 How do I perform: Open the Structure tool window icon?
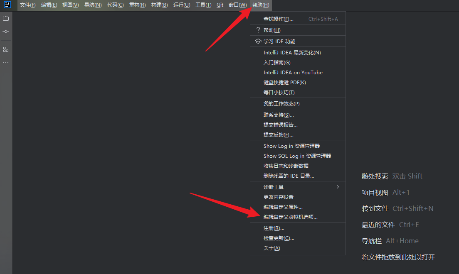(x=6, y=49)
